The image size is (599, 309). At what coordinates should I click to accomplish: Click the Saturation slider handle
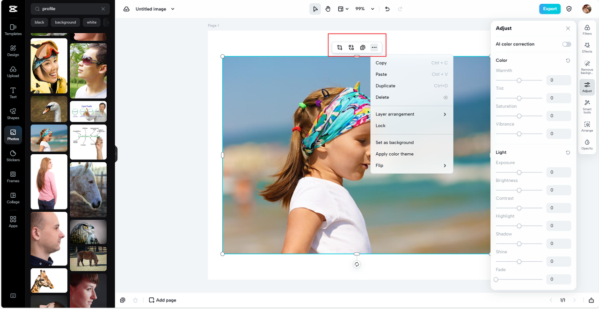pos(519,116)
